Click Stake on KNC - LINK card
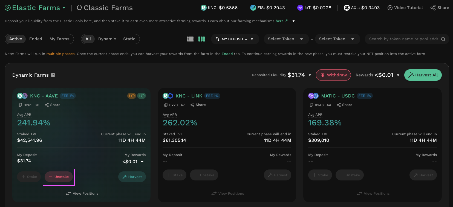Screen dimensions: 453x207 175,175
